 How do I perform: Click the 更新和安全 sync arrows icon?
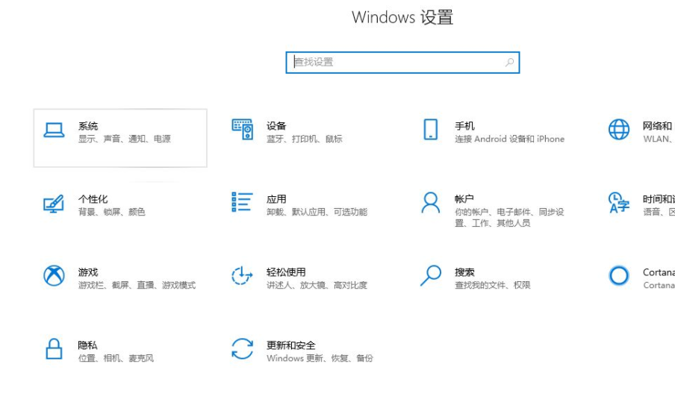click(242, 348)
